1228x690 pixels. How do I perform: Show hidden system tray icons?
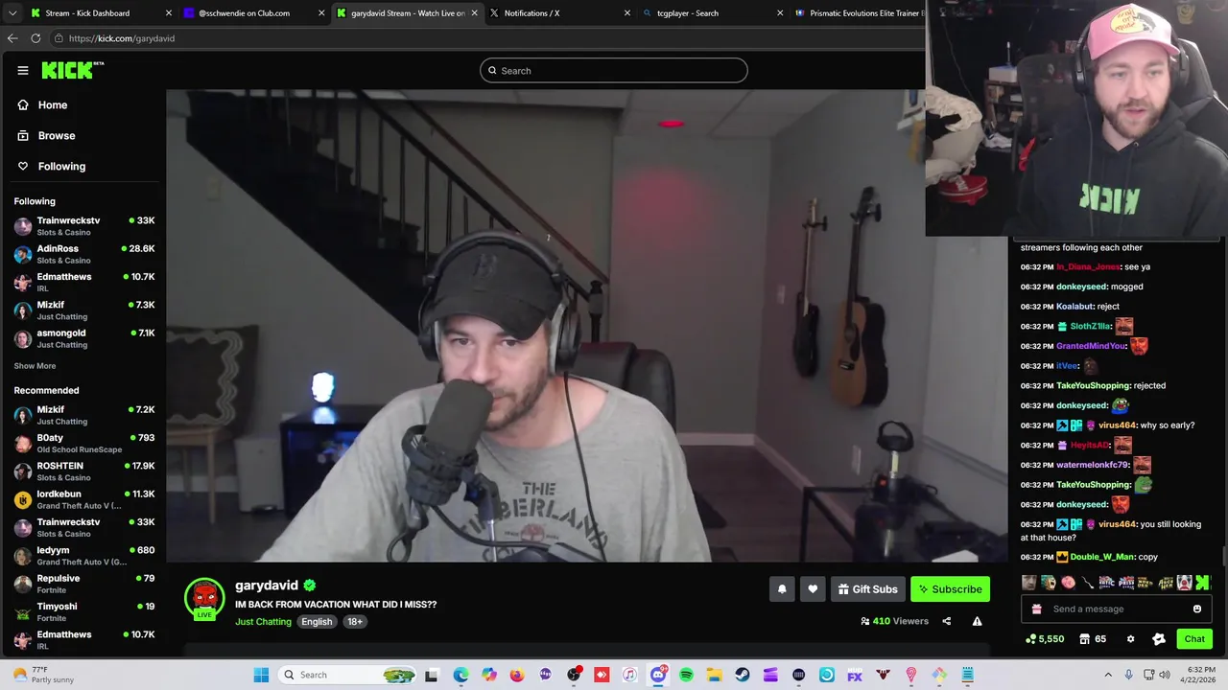pyautogui.click(x=1108, y=675)
